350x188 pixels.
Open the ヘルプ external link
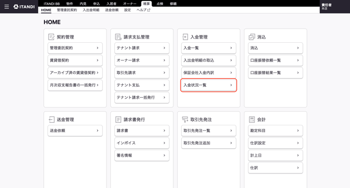[x=143, y=10]
